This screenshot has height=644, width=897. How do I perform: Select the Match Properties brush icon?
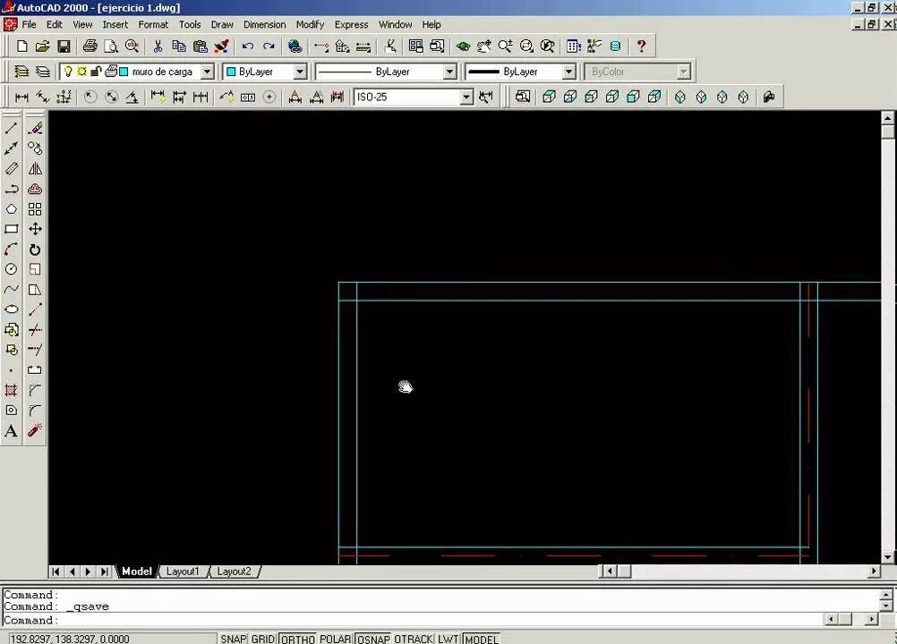(x=222, y=46)
